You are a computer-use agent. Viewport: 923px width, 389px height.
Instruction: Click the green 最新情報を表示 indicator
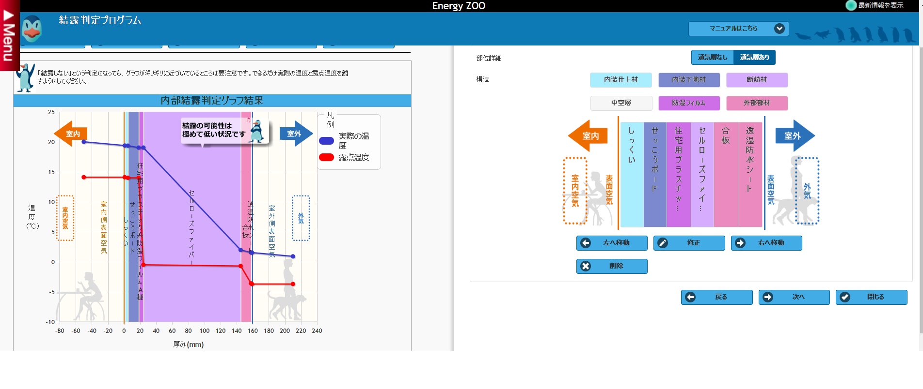click(851, 5)
